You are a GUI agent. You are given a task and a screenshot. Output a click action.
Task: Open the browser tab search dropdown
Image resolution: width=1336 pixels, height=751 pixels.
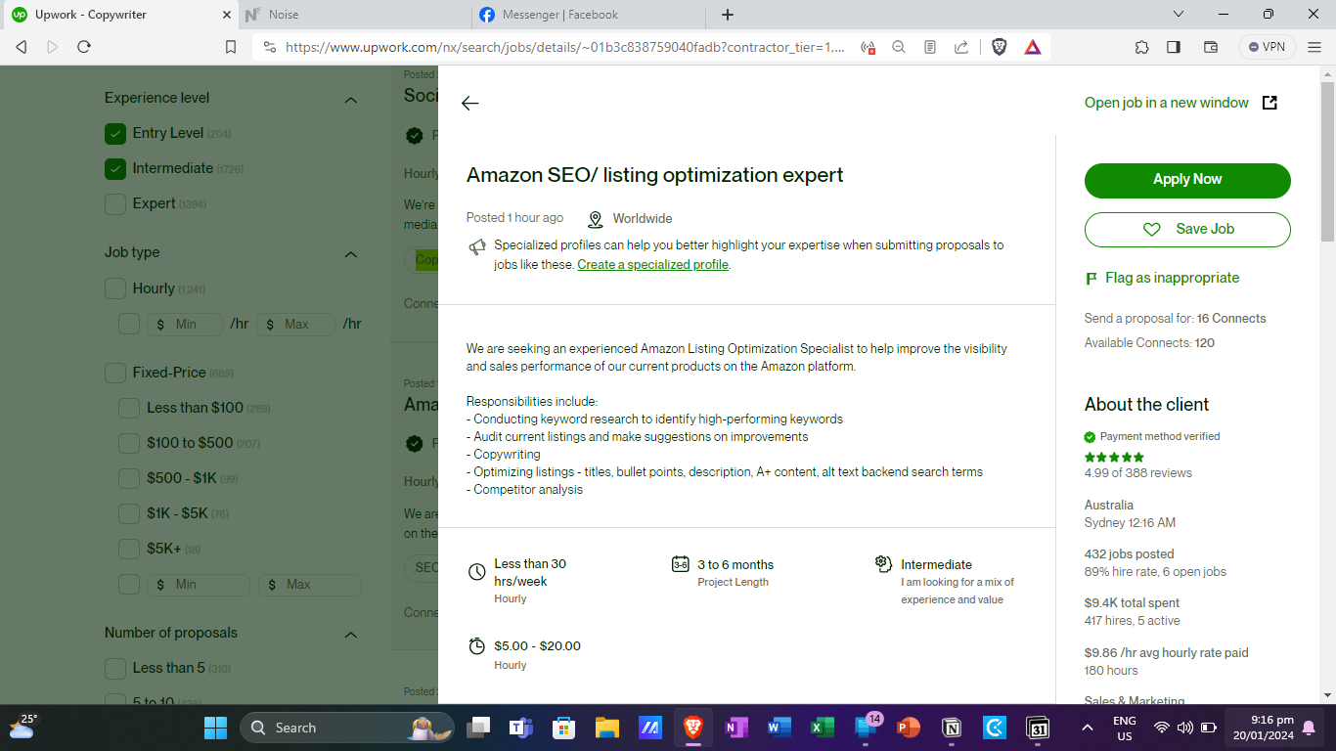(x=1179, y=15)
